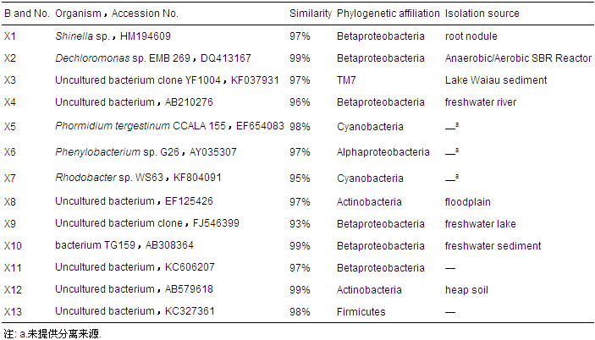Select the "Phylogenetic affiliation" column header
The image size is (595, 340).
(x=388, y=14)
